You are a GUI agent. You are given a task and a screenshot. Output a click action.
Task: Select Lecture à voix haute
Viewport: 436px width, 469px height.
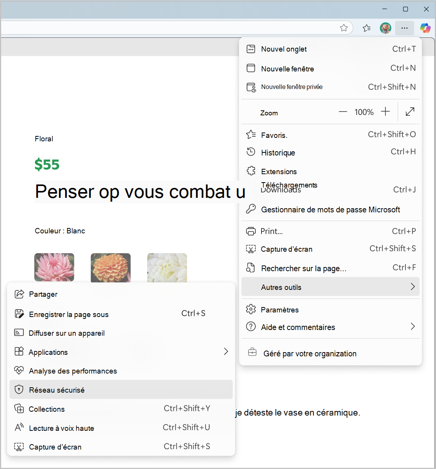click(121, 428)
